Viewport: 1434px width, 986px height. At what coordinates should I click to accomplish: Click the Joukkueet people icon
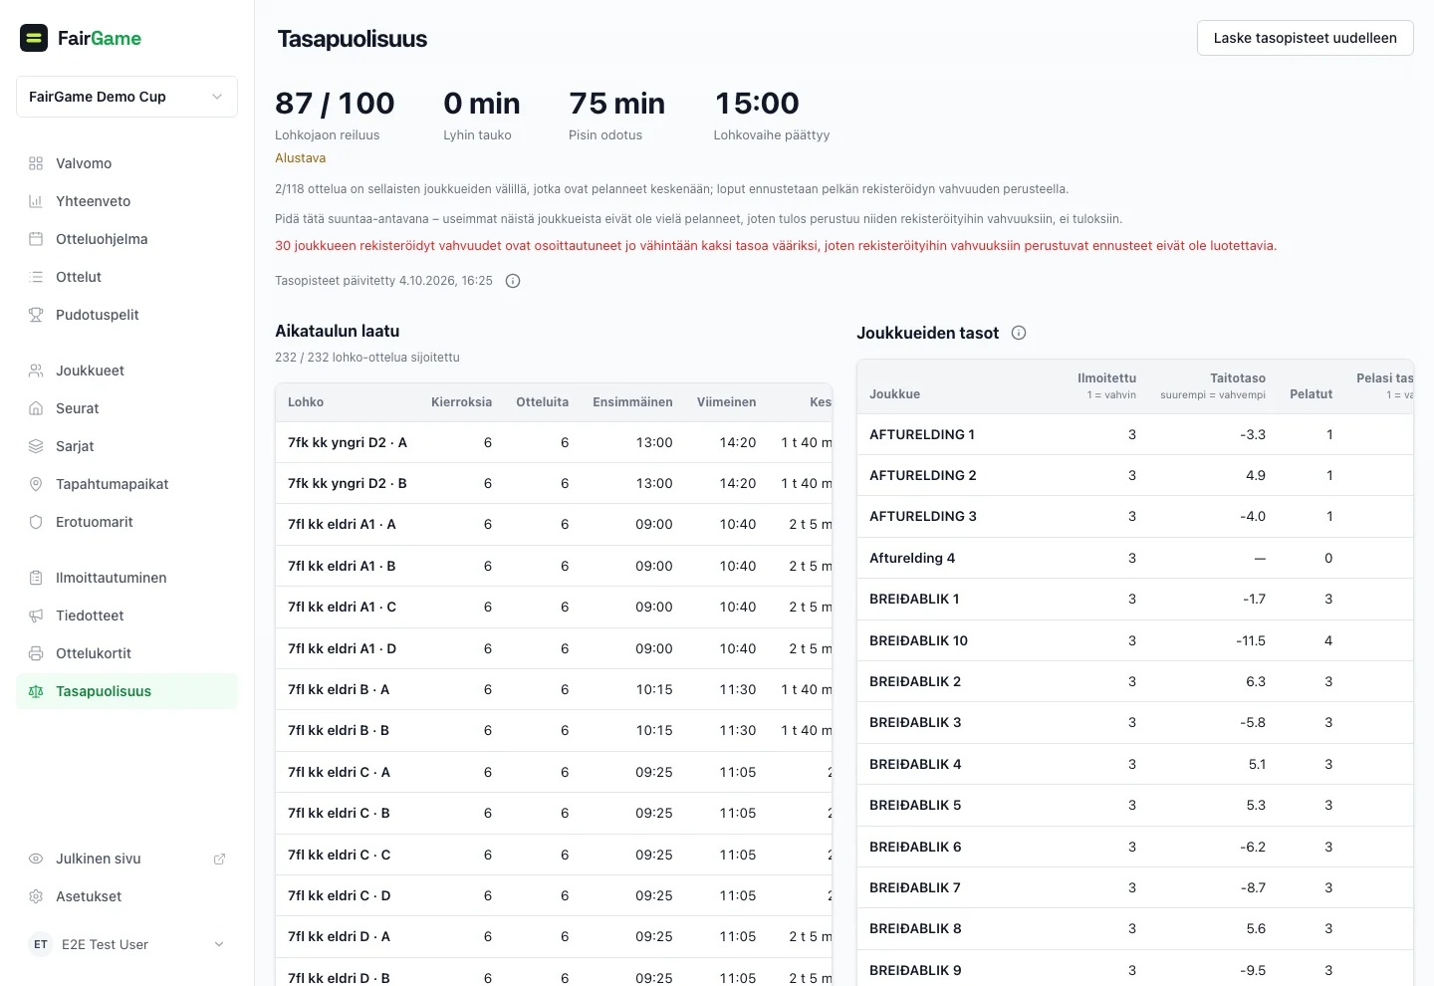[36, 370]
